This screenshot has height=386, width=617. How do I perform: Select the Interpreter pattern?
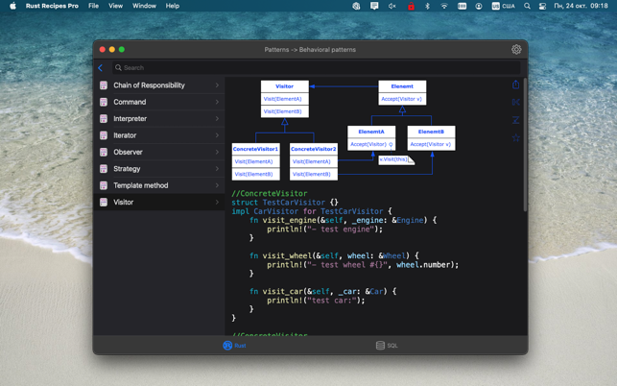pyautogui.click(x=159, y=118)
